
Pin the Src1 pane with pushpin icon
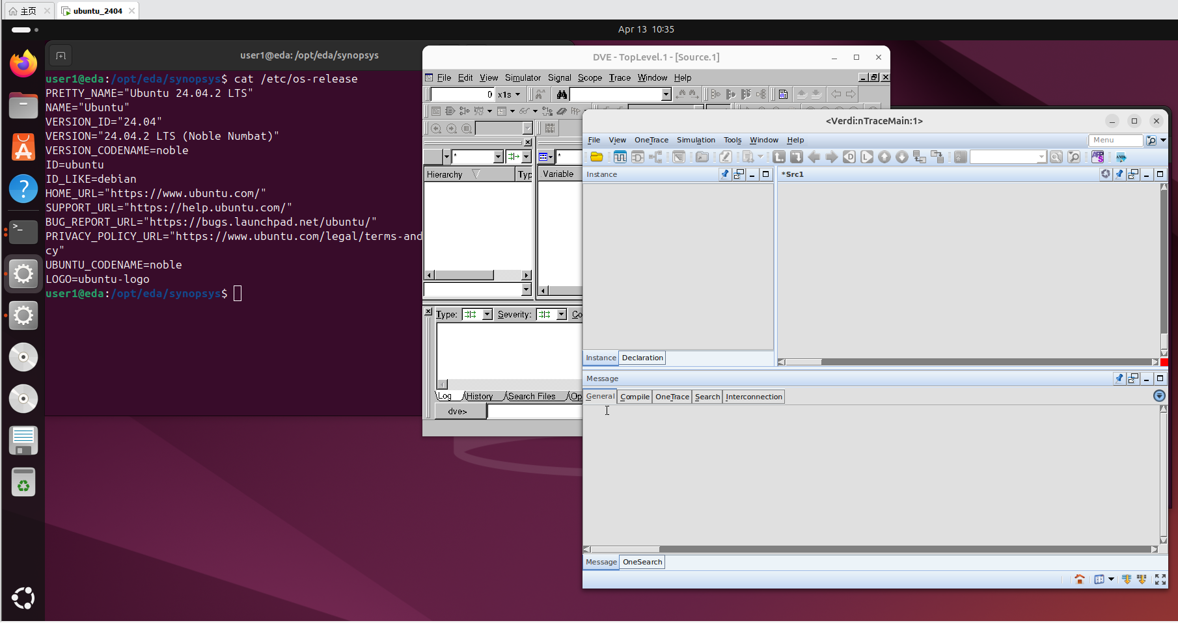coord(1119,174)
